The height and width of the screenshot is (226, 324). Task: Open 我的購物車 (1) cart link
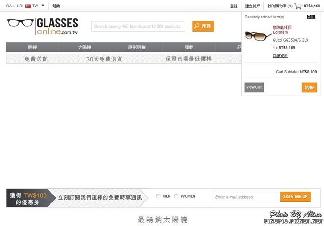(x=280, y=6)
